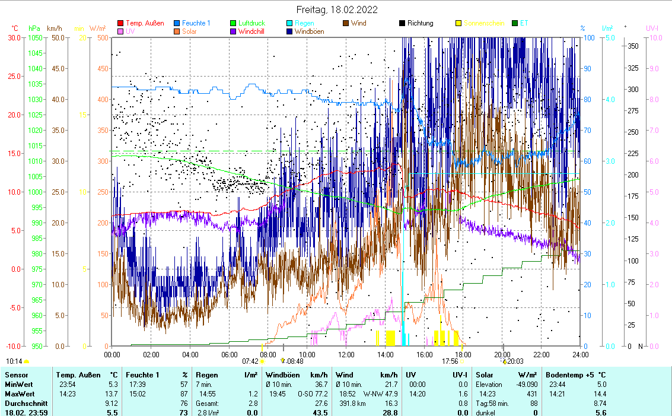Click the orange Solar legend label
This screenshot has height=416, width=672.
tap(189, 32)
